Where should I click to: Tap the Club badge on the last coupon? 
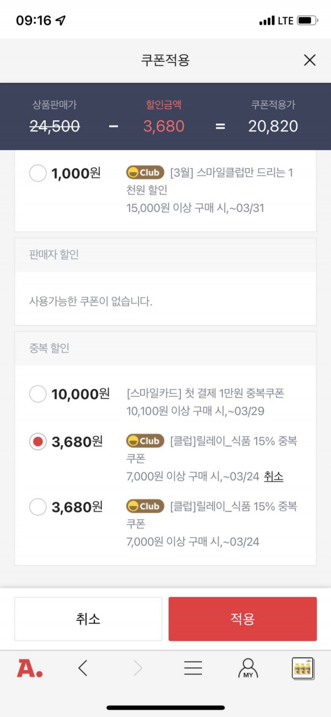[x=145, y=506]
